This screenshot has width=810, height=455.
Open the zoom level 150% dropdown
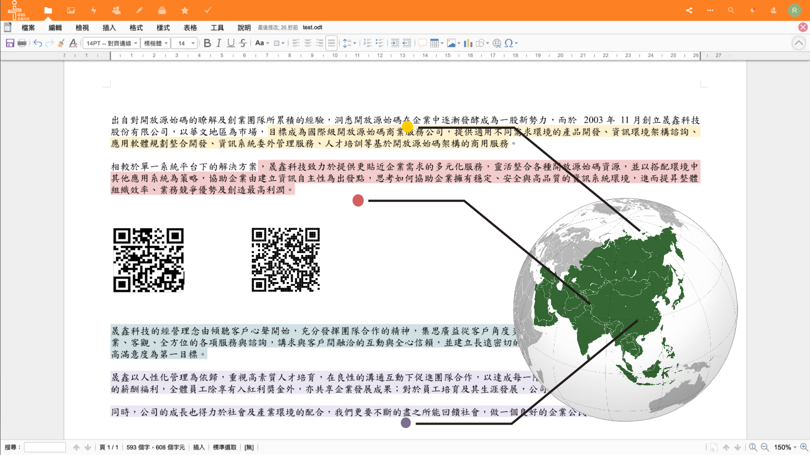785,447
